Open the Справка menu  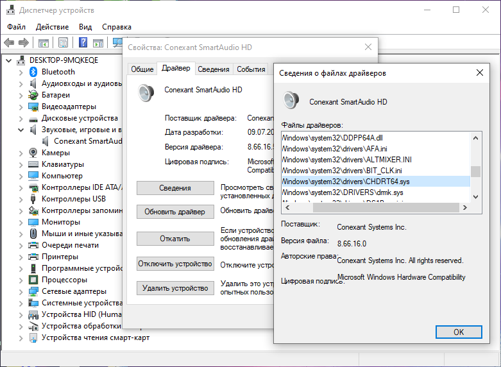(117, 27)
